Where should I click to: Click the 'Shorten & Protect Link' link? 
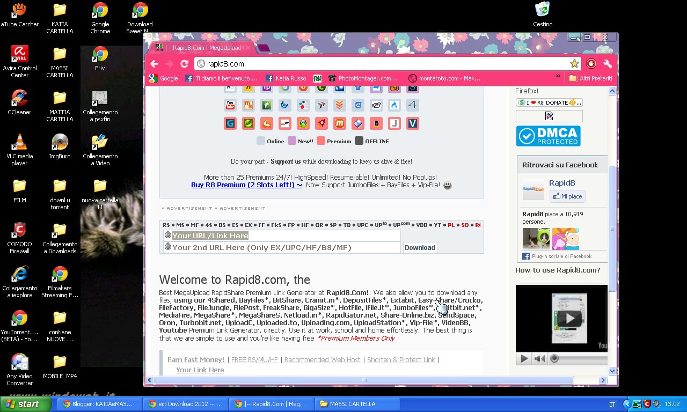click(401, 359)
